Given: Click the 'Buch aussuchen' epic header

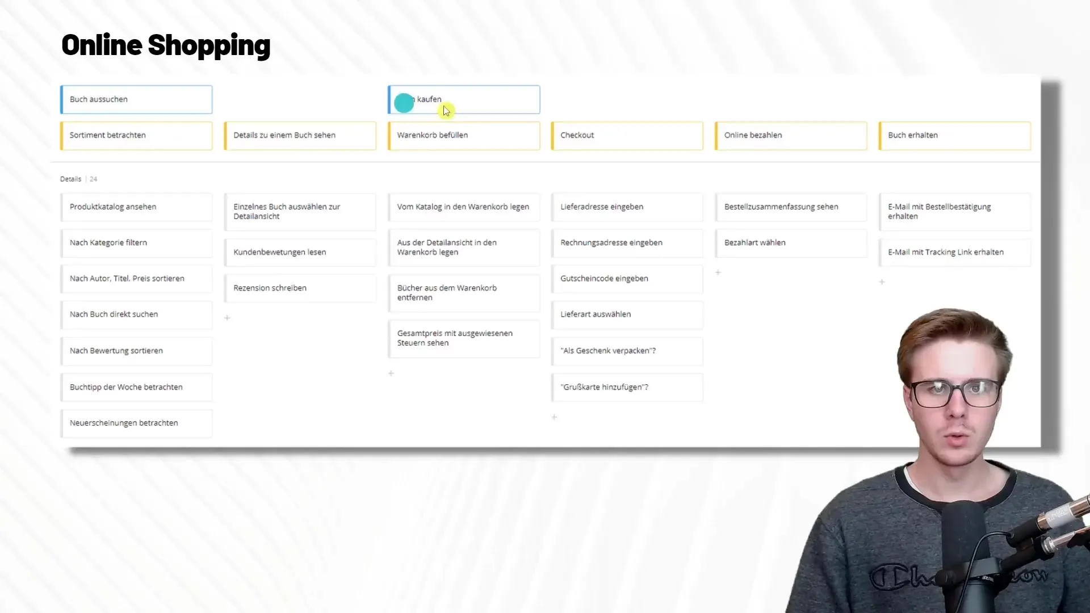Looking at the screenshot, I should [x=136, y=99].
